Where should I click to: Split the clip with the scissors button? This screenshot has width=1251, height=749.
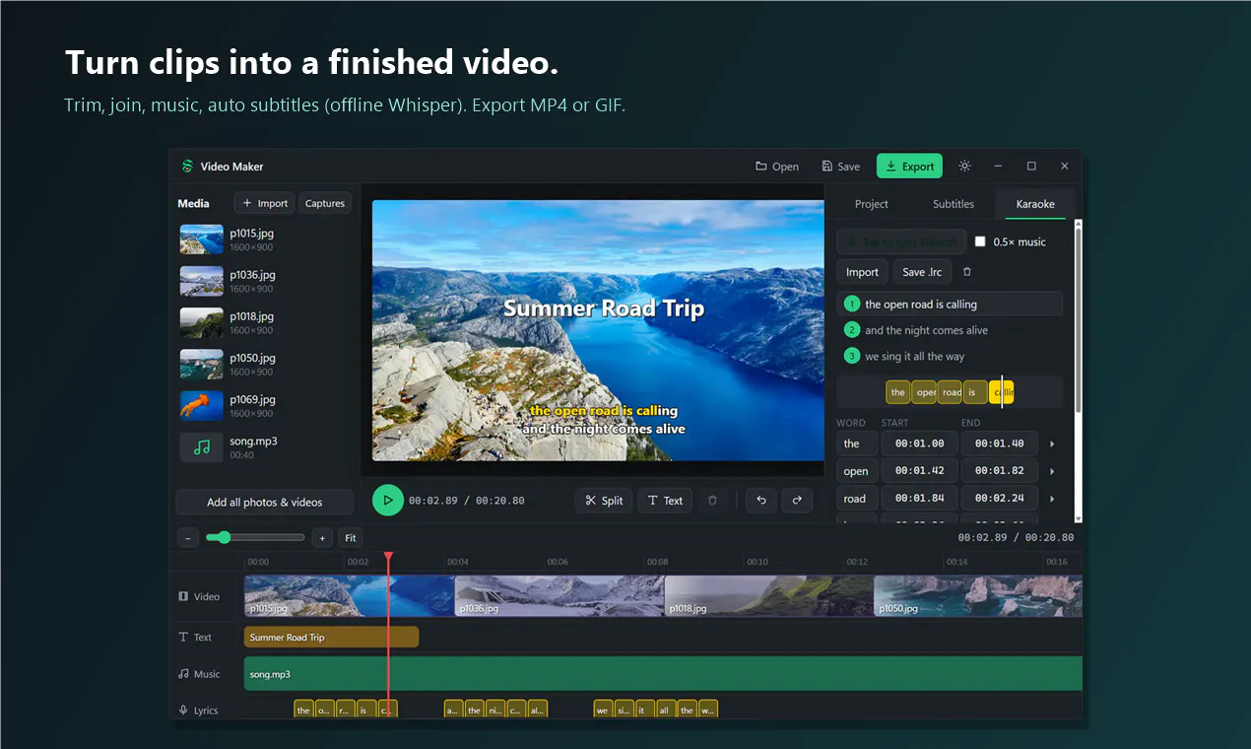(604, 501)
